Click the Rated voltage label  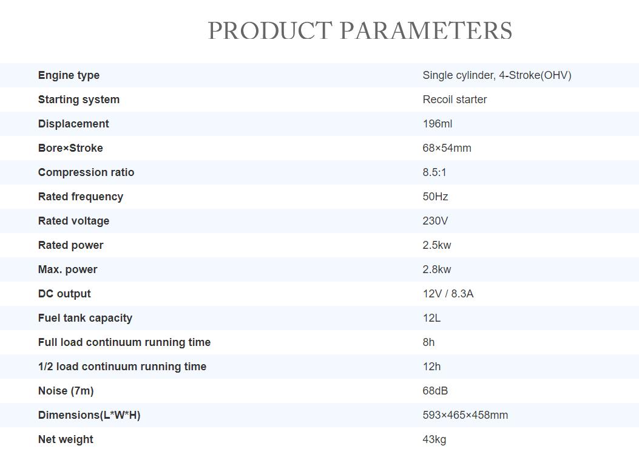click(x=73, y=221)
